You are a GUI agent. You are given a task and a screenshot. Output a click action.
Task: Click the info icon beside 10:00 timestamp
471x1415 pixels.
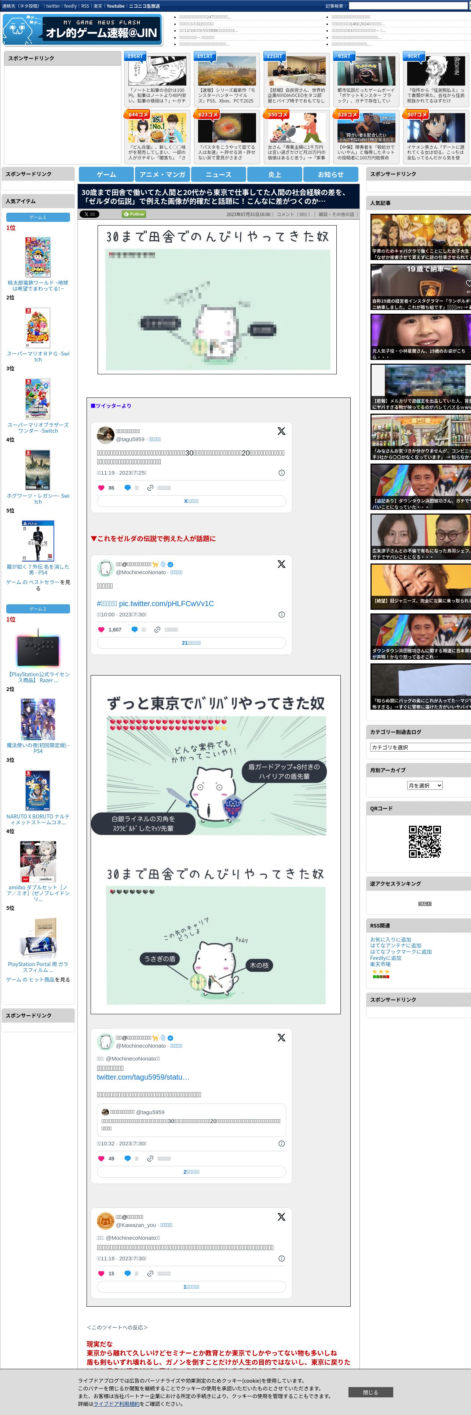(x=281, y=615)
